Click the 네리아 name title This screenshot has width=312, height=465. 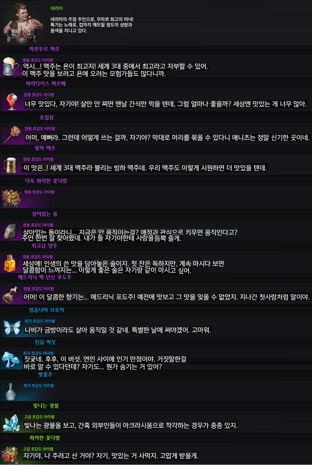[x=57, y=8]
